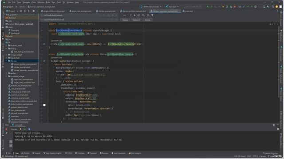
Task: Open the Refactor menu
Action: click(x=41, y=2)
